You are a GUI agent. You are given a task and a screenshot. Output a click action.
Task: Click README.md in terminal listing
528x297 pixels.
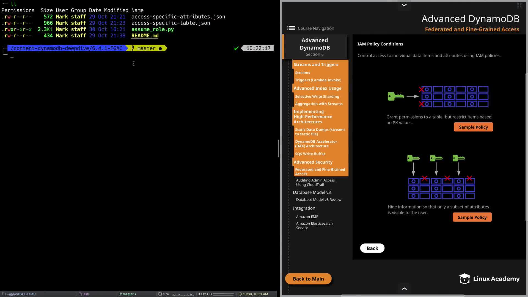point(145,36)
